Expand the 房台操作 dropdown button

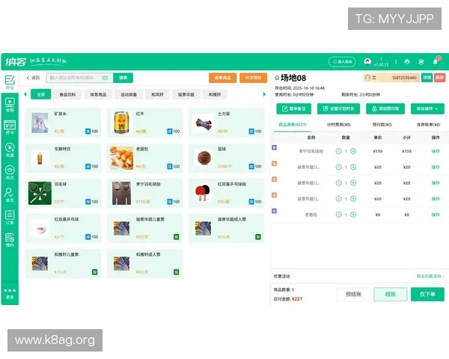[x=427, y=108]
